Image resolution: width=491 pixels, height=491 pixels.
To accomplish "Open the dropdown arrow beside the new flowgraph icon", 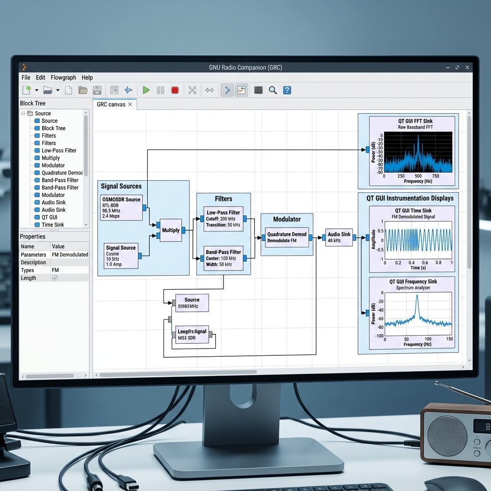I will (36, 91).
